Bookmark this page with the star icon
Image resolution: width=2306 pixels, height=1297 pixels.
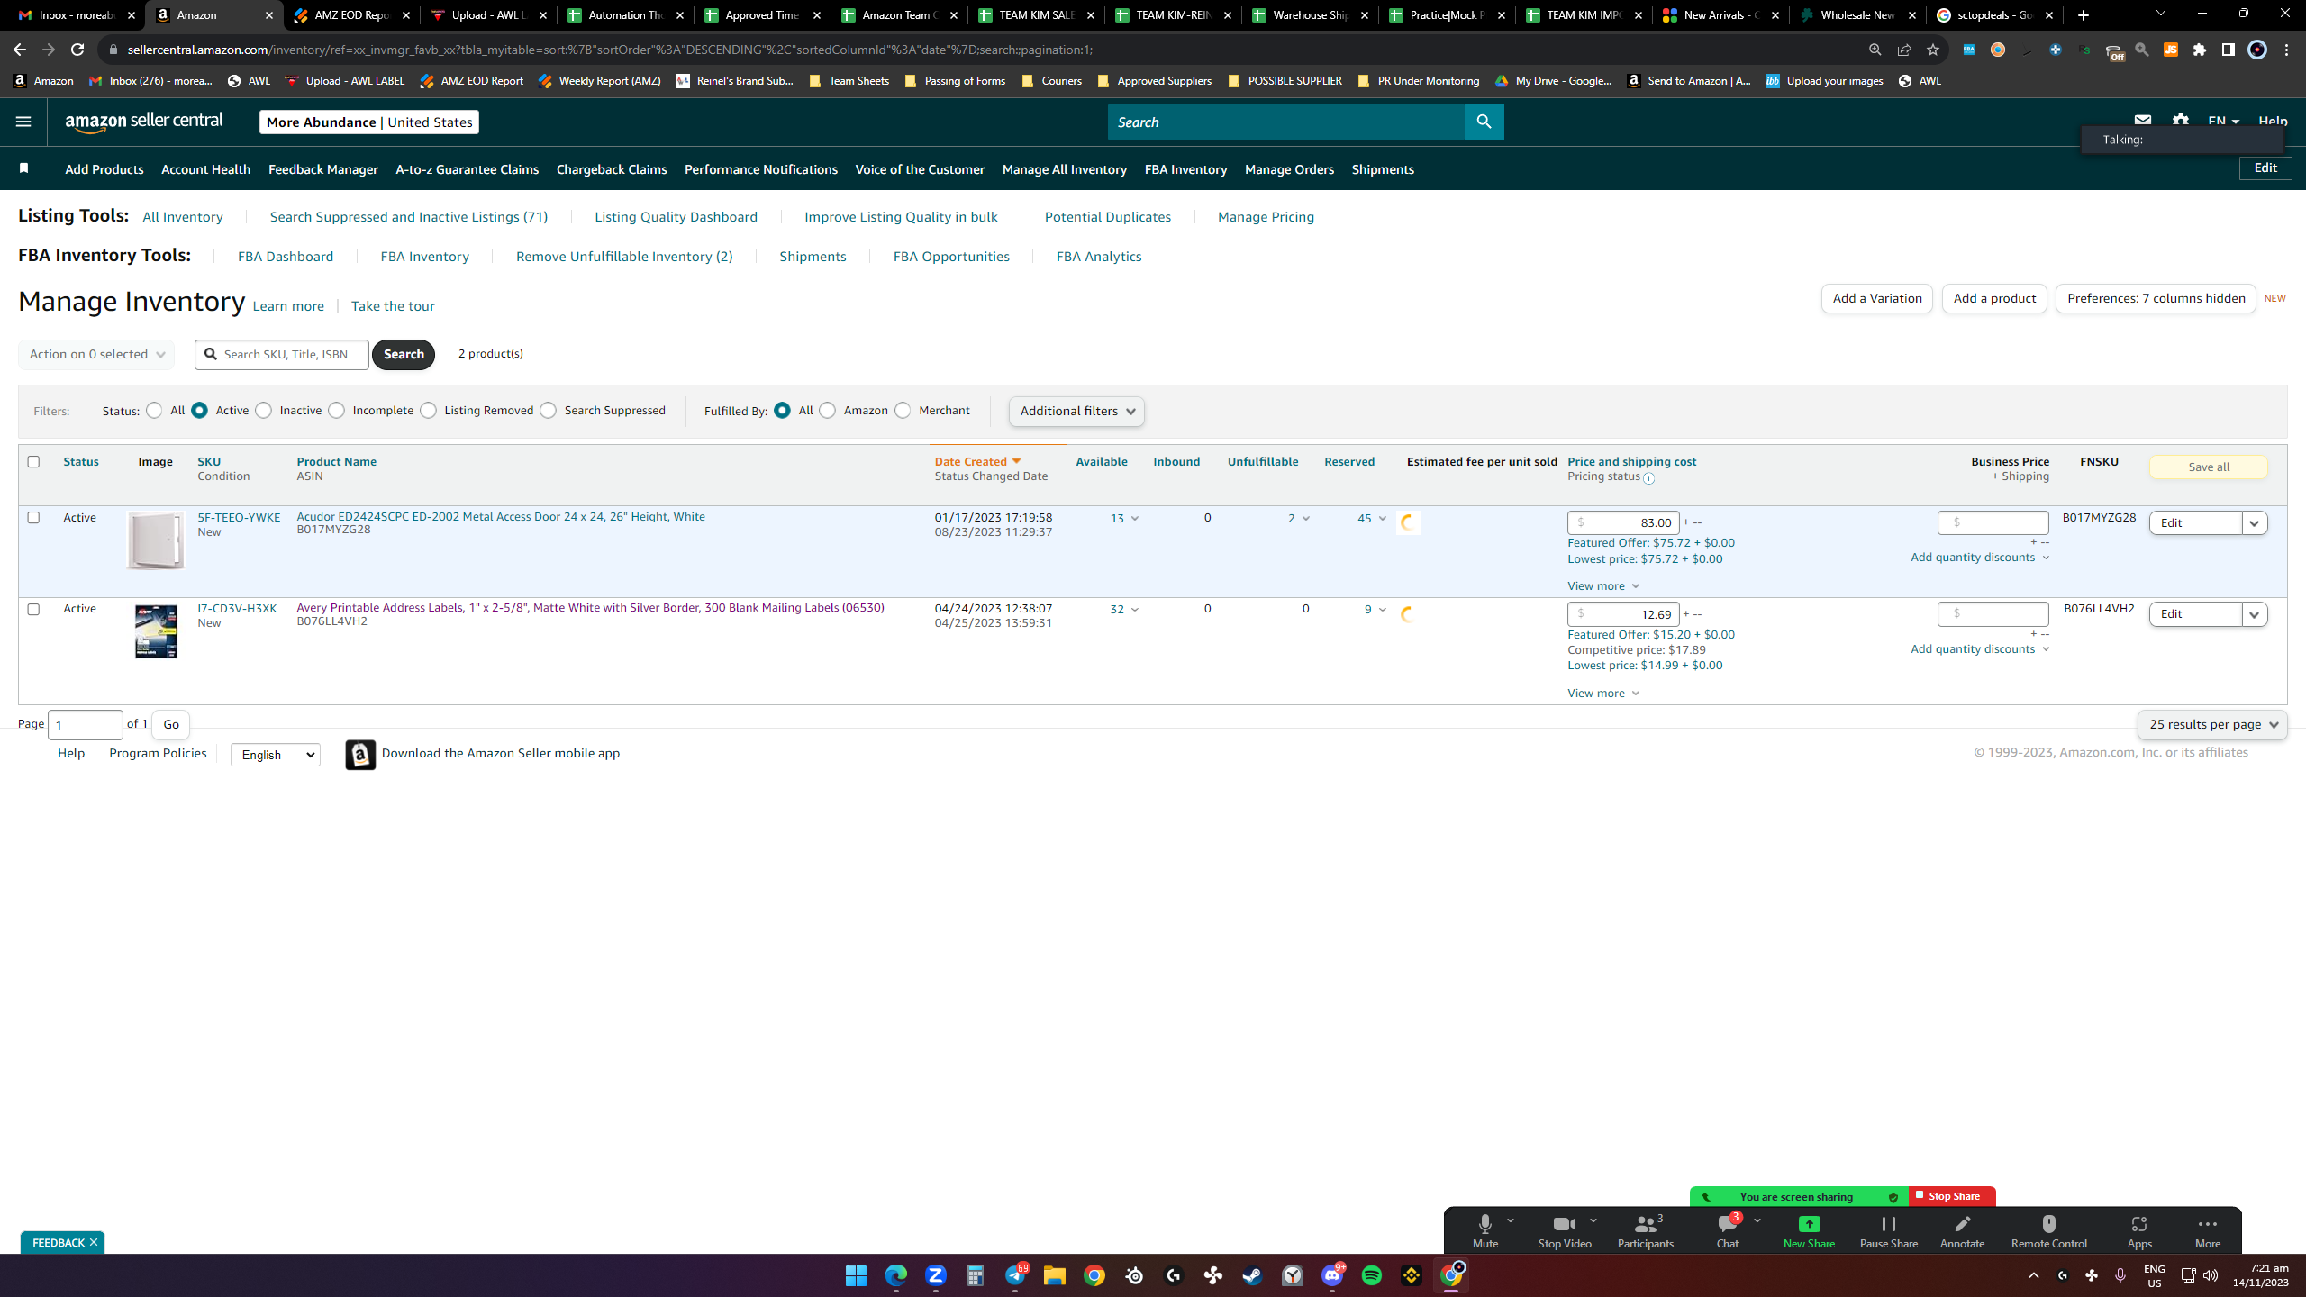1932,50
